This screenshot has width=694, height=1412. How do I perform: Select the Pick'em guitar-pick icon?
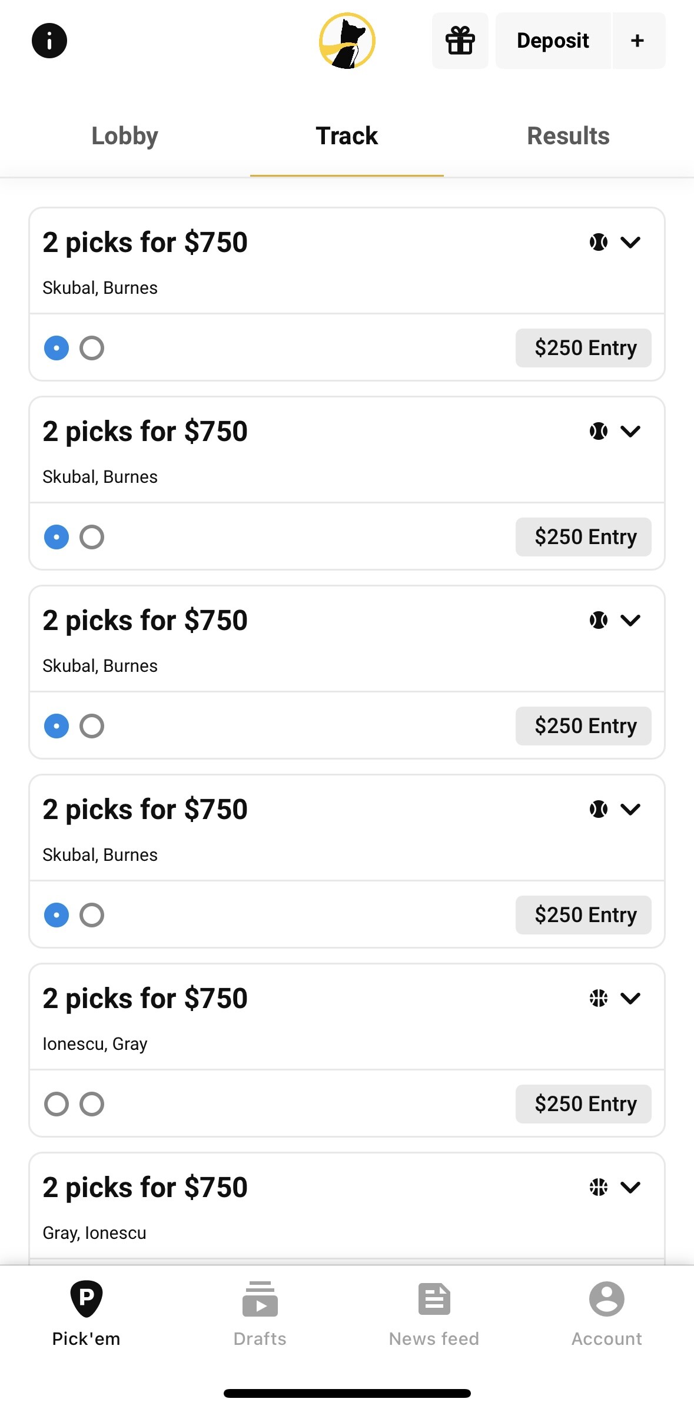pos(87,1299)
